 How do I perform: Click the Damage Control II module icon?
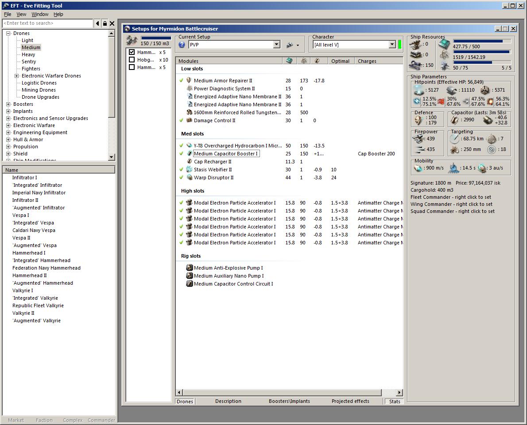[x=189, y=120]
